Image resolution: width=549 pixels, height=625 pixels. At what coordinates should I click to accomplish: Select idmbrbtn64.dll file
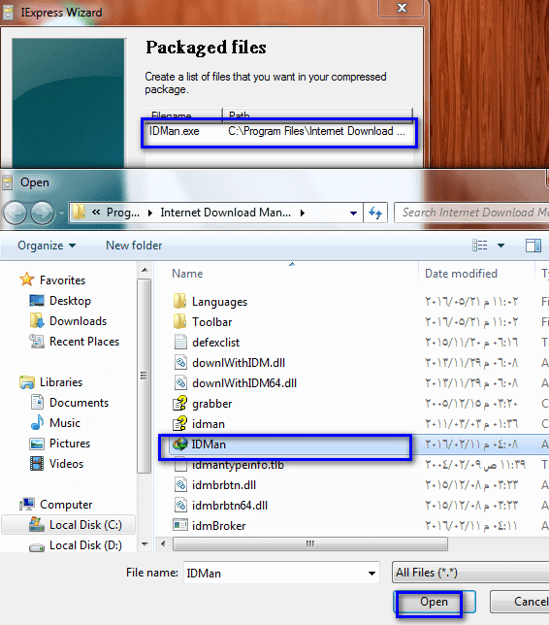[230, 506]
